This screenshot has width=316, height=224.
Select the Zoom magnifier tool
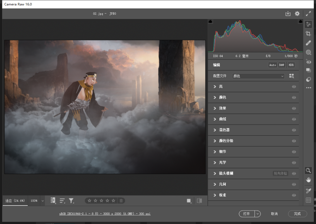tap(308, 171)
